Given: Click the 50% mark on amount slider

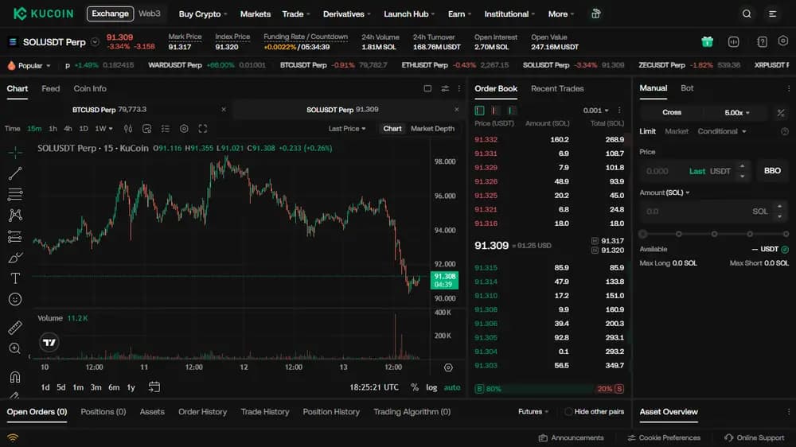Looking at the screenshot, I should [714, 235].
